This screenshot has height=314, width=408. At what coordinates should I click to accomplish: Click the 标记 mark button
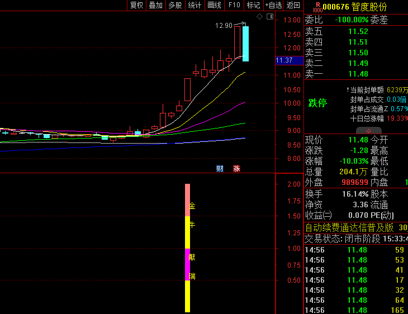(x=253, y=5)
